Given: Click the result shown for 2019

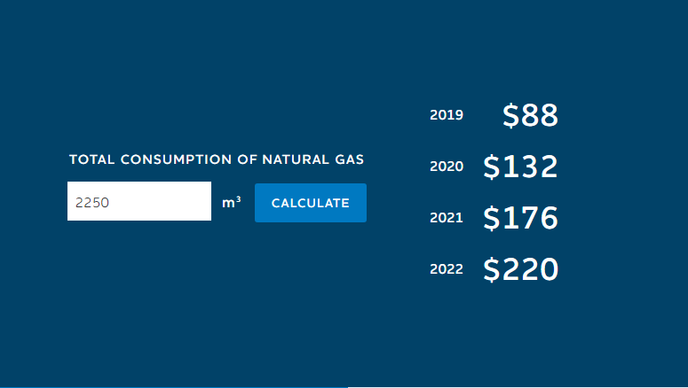Looking at the screenshot, I should (x=530, y=115).
